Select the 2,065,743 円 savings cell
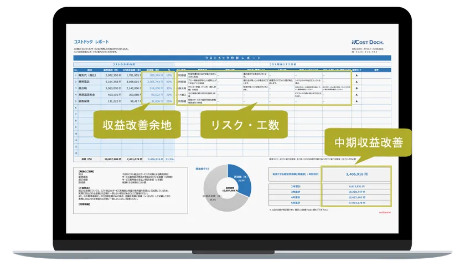The image size is (465, 266). coord(154,81)
